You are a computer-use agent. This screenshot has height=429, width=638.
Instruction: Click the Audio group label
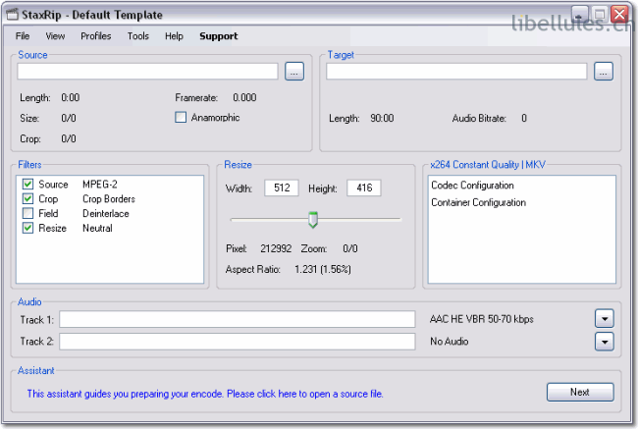pos(29,302)
